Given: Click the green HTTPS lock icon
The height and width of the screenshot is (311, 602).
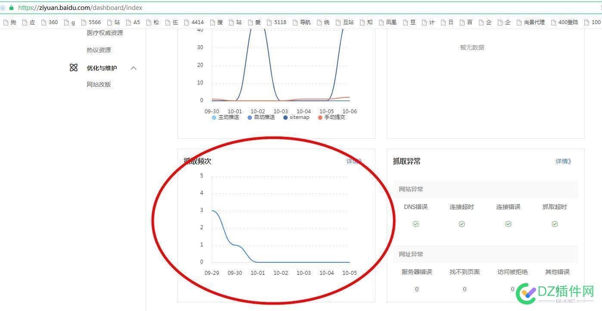Looking at the screenshot, I should click(x=11, y=8).
